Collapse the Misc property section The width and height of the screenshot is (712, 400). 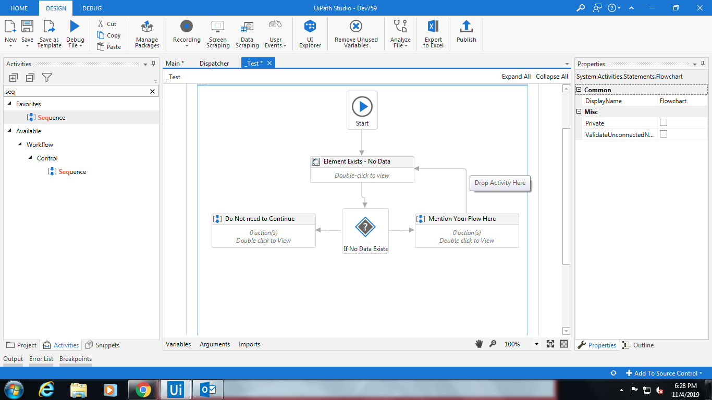pos(579,111)
